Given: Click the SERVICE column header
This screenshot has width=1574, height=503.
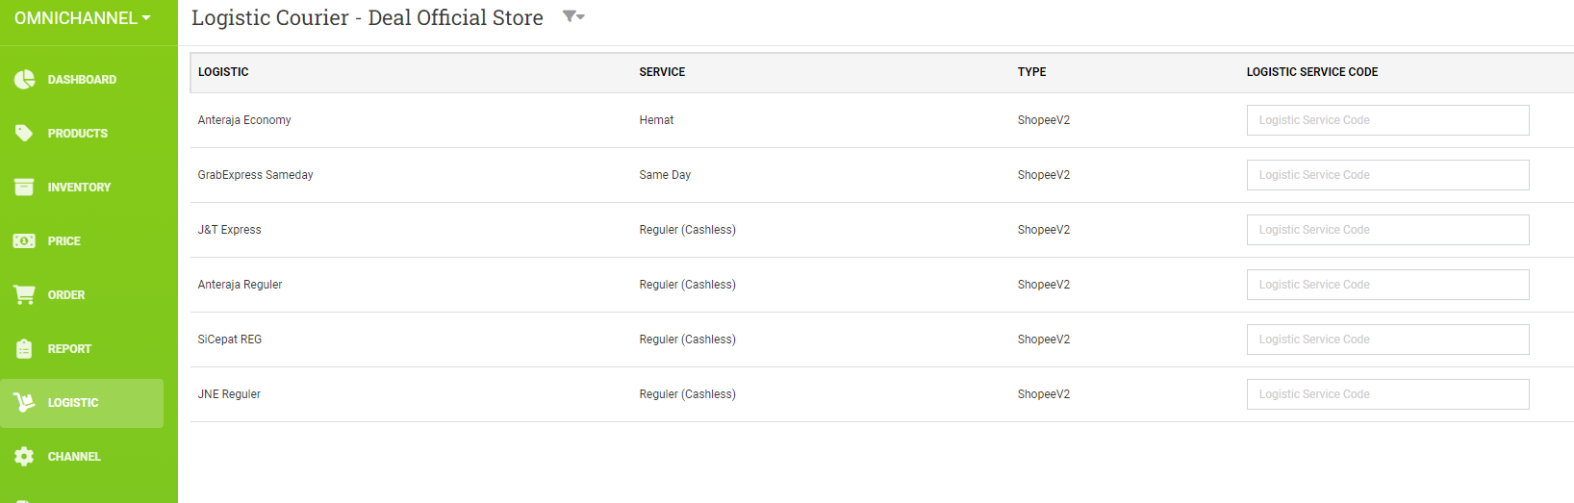Looking at the screenshot, I should tap(662, 72).
